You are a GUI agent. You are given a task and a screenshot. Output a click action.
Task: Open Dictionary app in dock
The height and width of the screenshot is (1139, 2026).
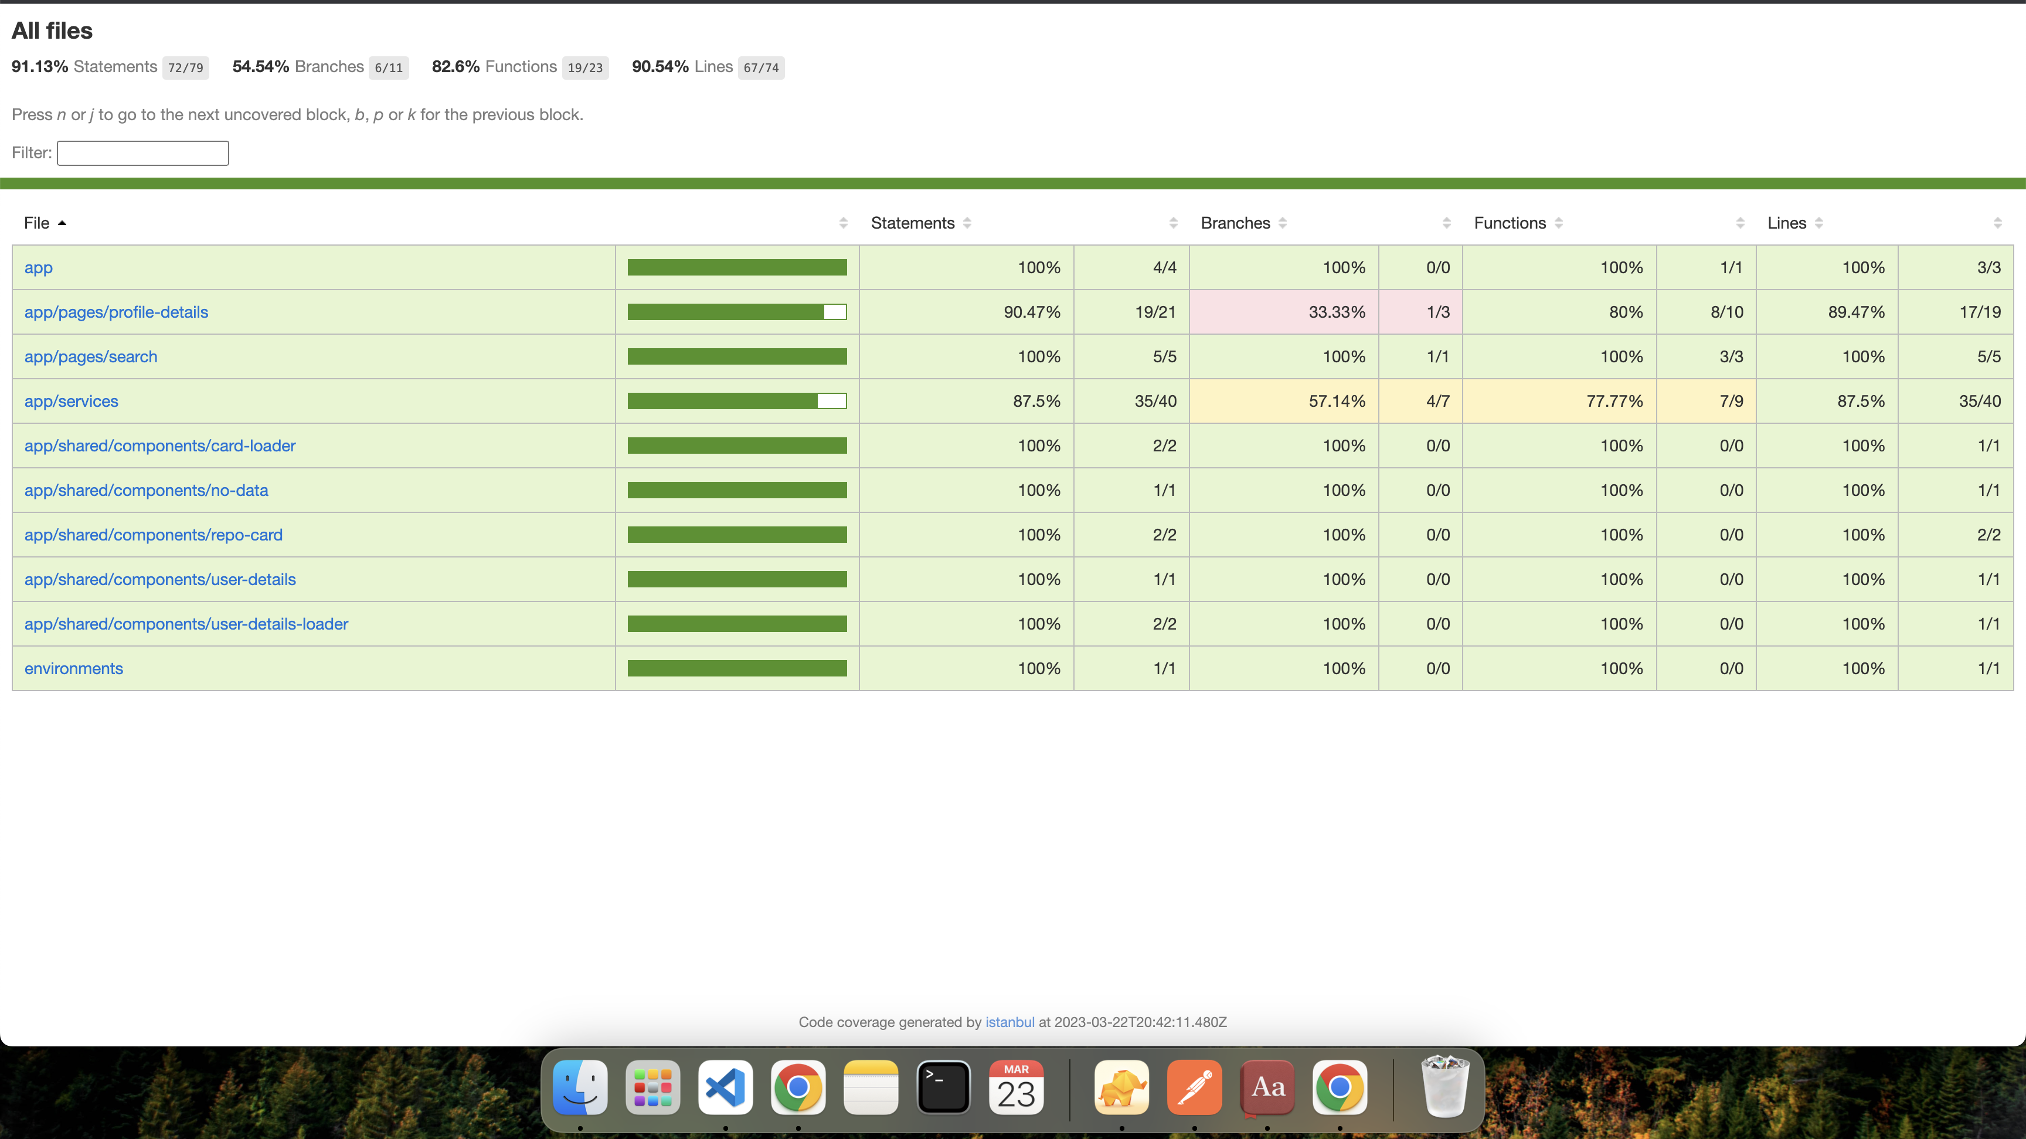tap(1267, 1087)
